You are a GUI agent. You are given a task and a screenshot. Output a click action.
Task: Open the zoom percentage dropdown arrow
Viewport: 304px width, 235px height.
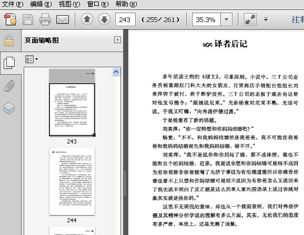(226, 19)
